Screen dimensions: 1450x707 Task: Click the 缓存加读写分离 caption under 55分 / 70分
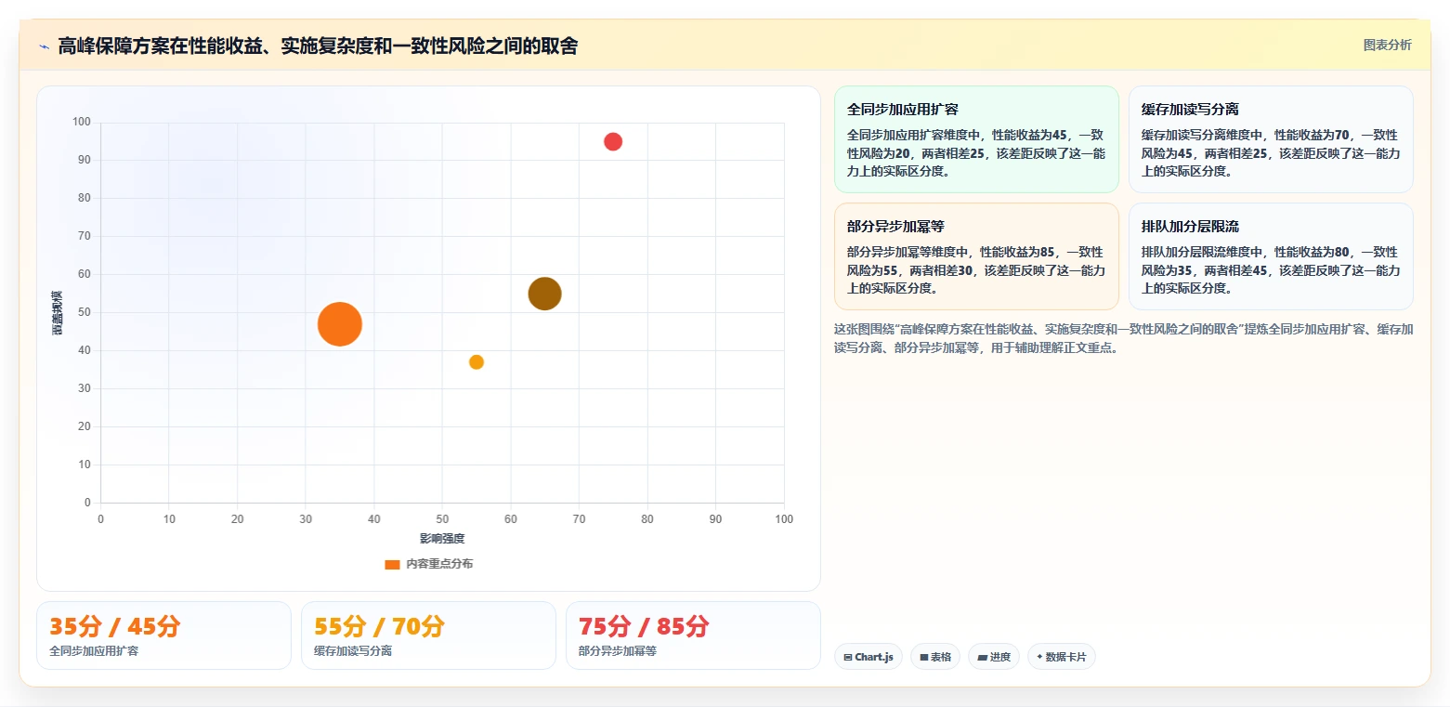tap(353, 651)
